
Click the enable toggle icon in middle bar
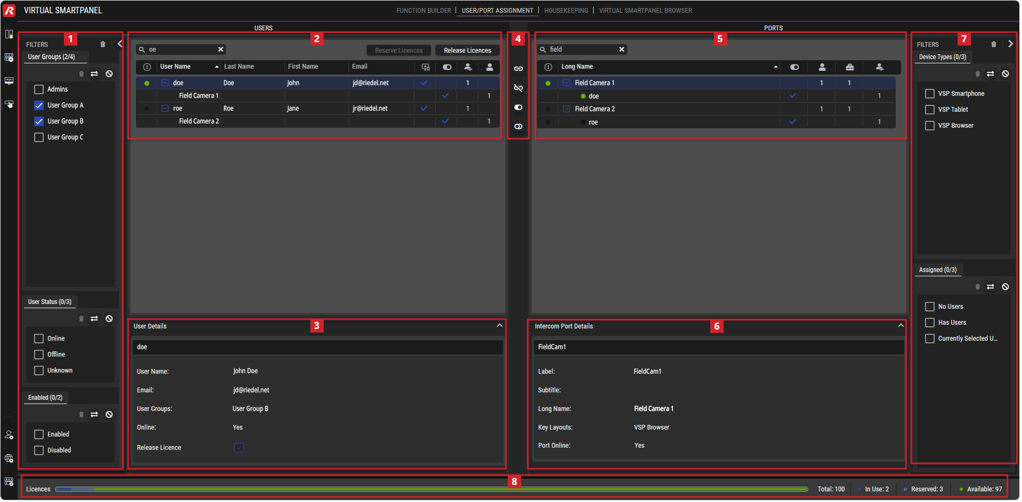pyautogui.click(x=518, y=107)
